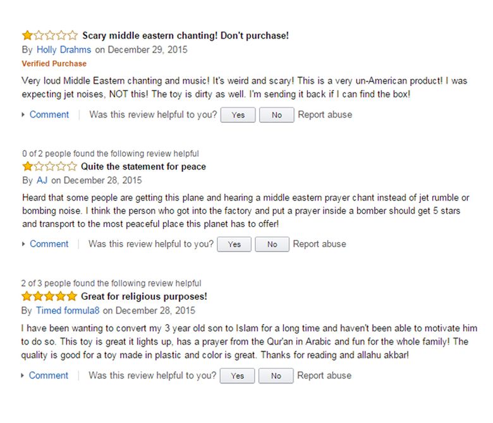Open Comment link under the first review
This screenshot has width=493, height=423.
49,114
